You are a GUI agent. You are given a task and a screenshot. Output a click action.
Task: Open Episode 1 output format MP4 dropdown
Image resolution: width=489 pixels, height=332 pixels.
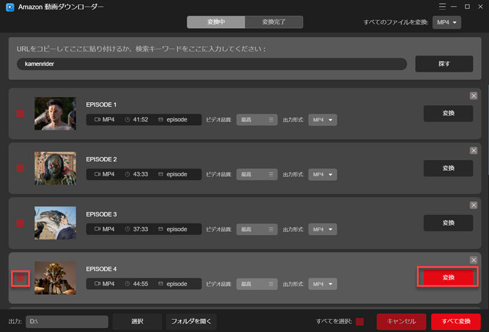(323, 120)
